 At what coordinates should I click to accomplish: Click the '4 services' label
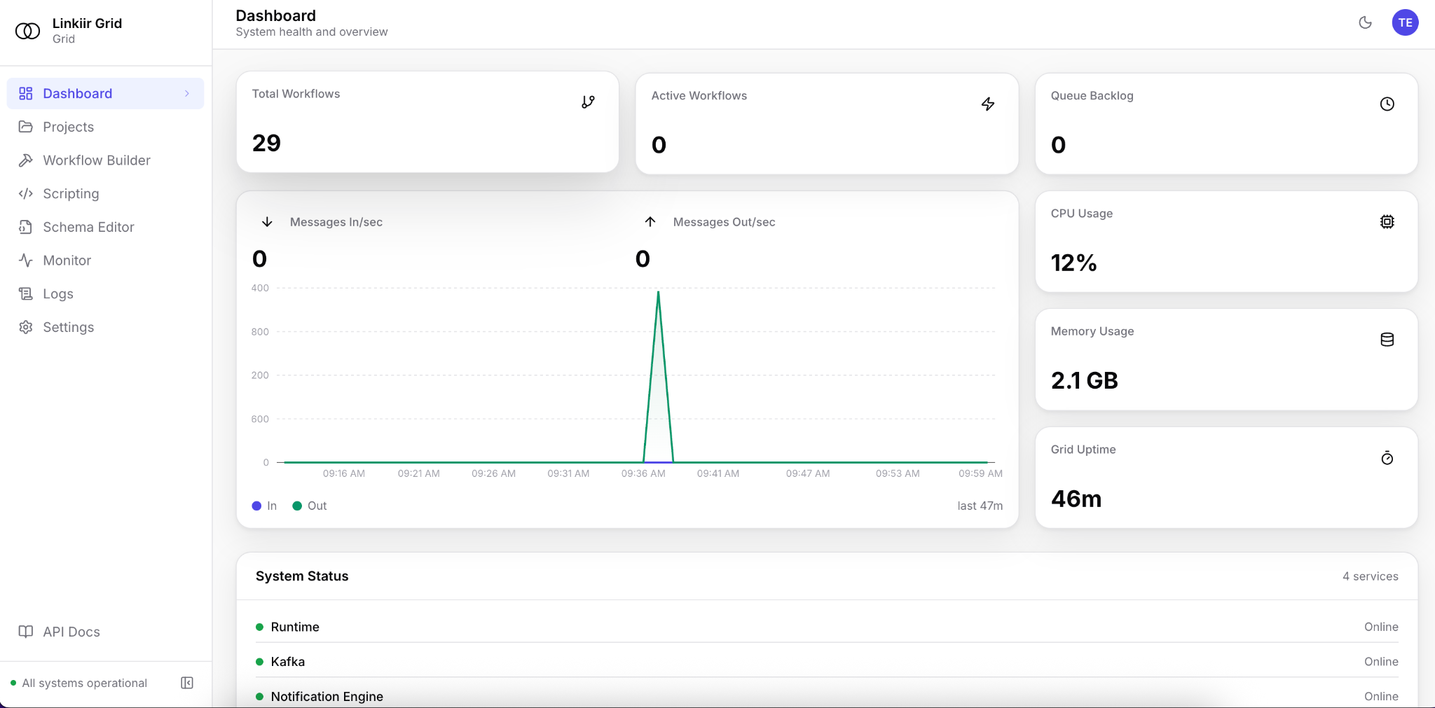tap(1370, 576)
